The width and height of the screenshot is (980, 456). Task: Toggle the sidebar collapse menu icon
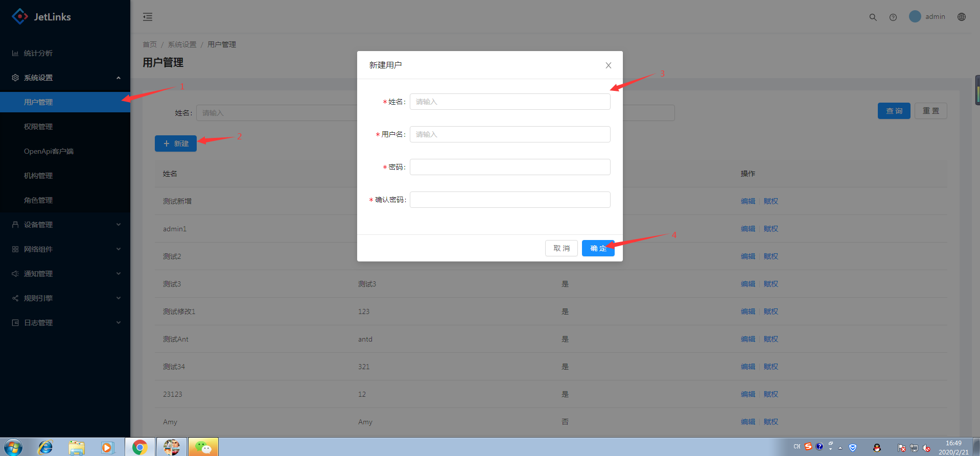click(148, 17)
